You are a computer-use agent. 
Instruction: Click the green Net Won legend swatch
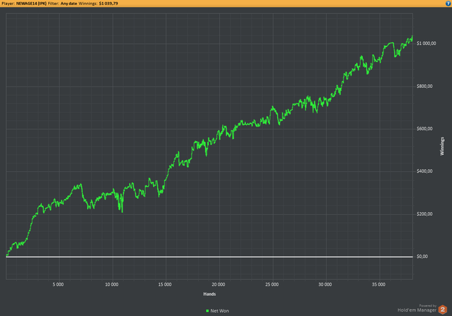pos(207,311)
